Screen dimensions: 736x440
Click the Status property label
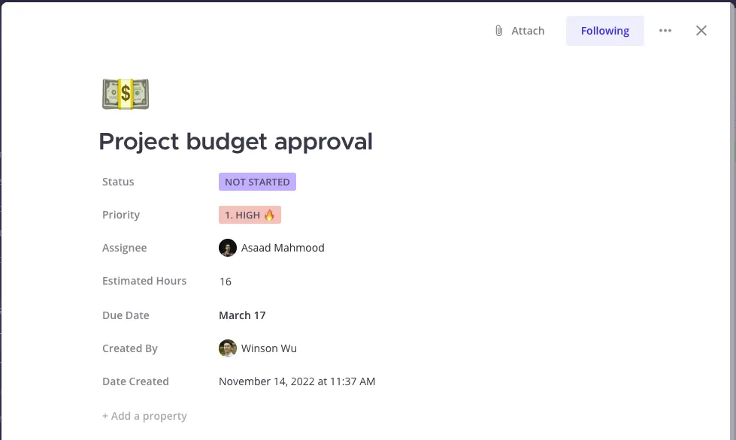pos(118,182)
